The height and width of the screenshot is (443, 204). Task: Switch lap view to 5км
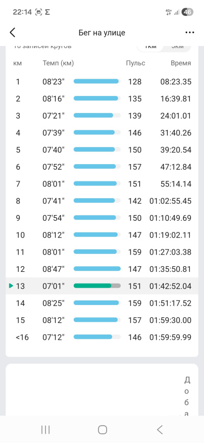pos(177,46)
